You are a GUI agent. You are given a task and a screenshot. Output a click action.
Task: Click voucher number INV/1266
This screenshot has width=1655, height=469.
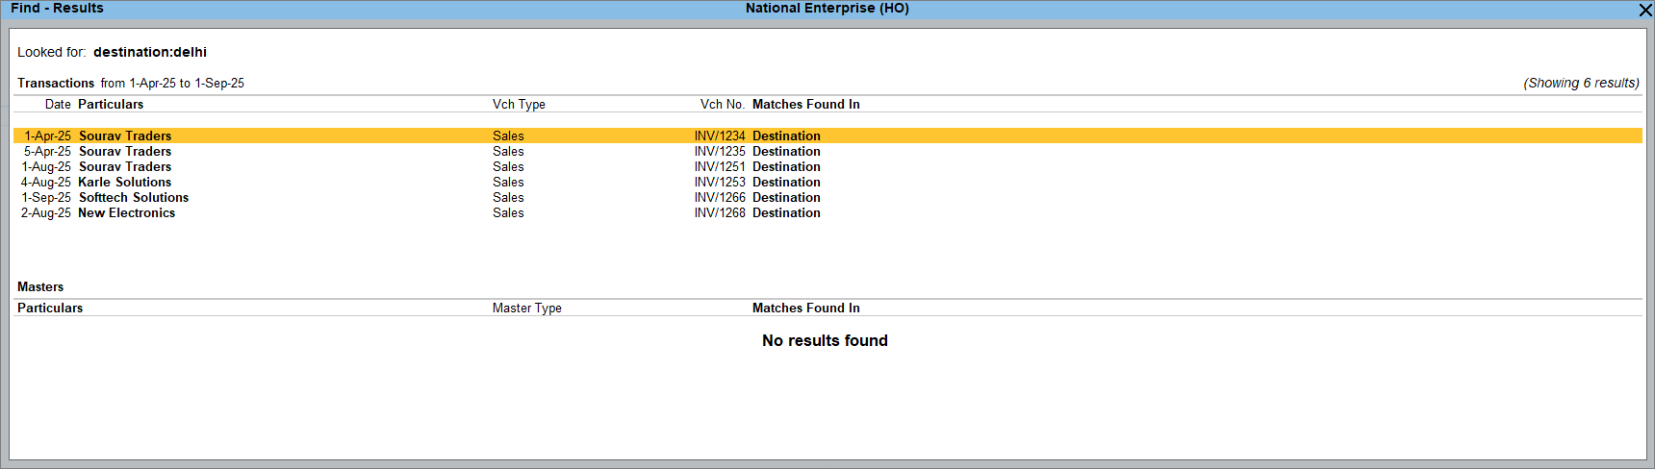pyautogui.click(x=719, y=197)
